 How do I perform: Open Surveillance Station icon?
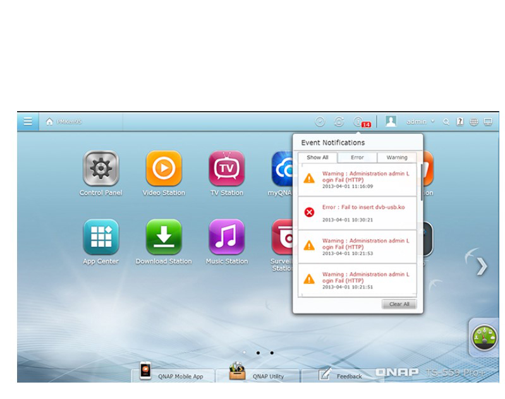click(282, 237)
